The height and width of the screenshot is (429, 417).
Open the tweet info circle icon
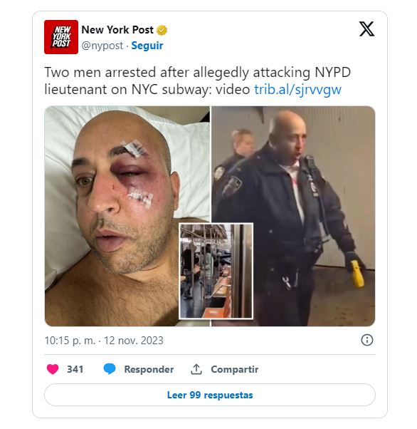366,340
